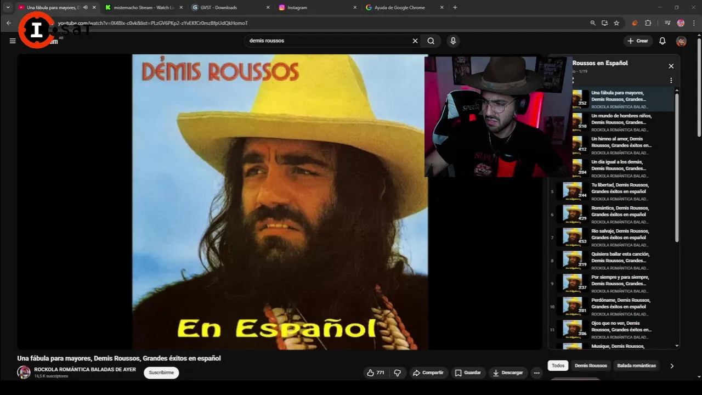Open Chrome tab search dropdown arrow

coord(8,8)
